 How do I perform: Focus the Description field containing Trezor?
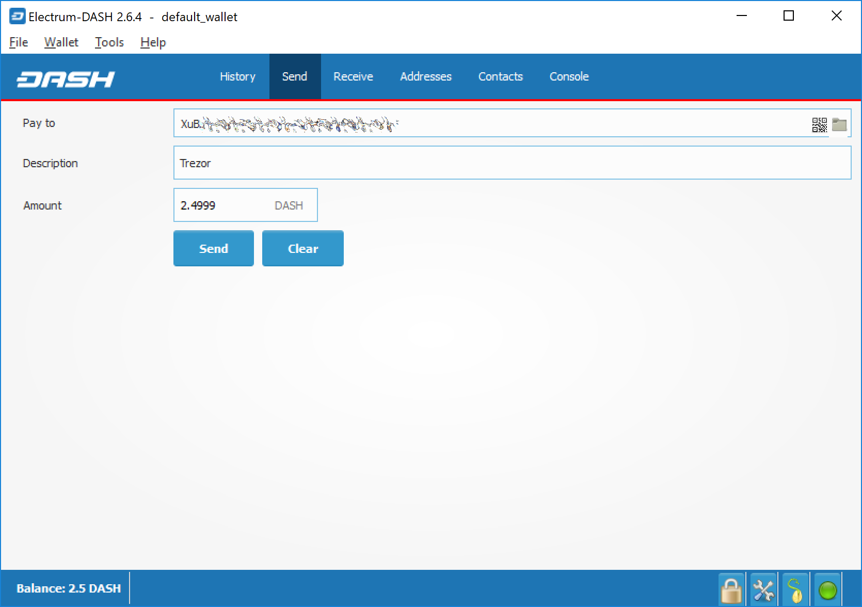pos(511,163)
